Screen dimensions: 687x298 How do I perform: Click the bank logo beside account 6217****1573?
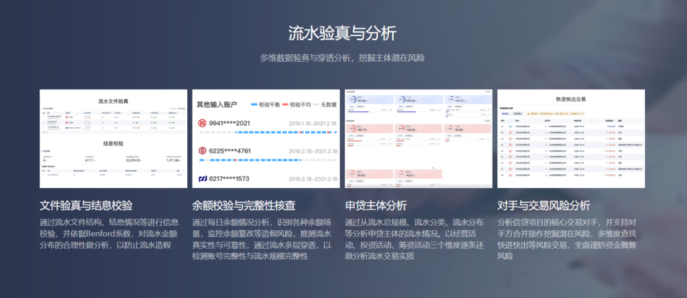click(x=202, y=178)
